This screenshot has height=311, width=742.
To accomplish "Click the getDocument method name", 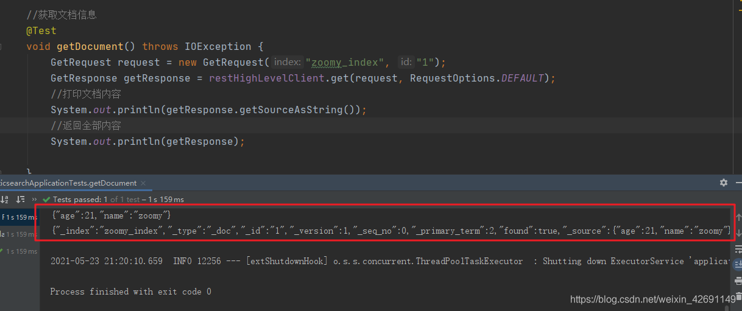I will (90, 46).
